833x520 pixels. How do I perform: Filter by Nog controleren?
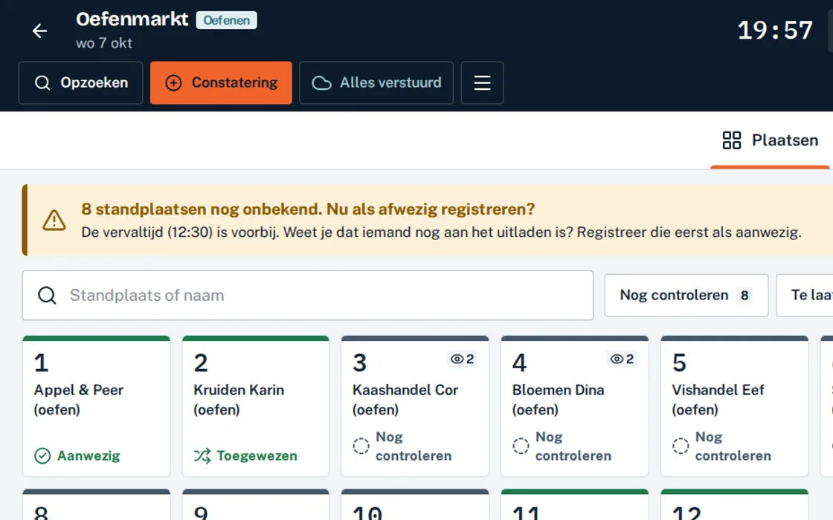[x=686, y=296]
